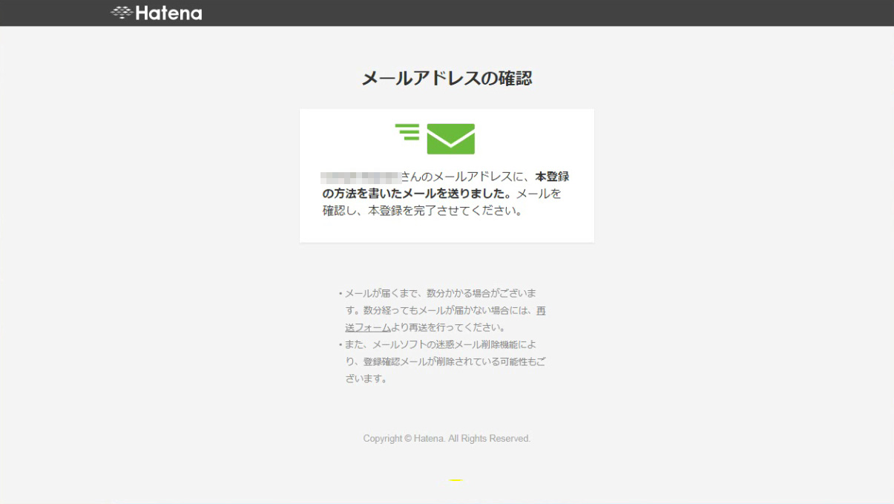
Task: Click the Copyright Hatena footer text
Action: point(447,438)
